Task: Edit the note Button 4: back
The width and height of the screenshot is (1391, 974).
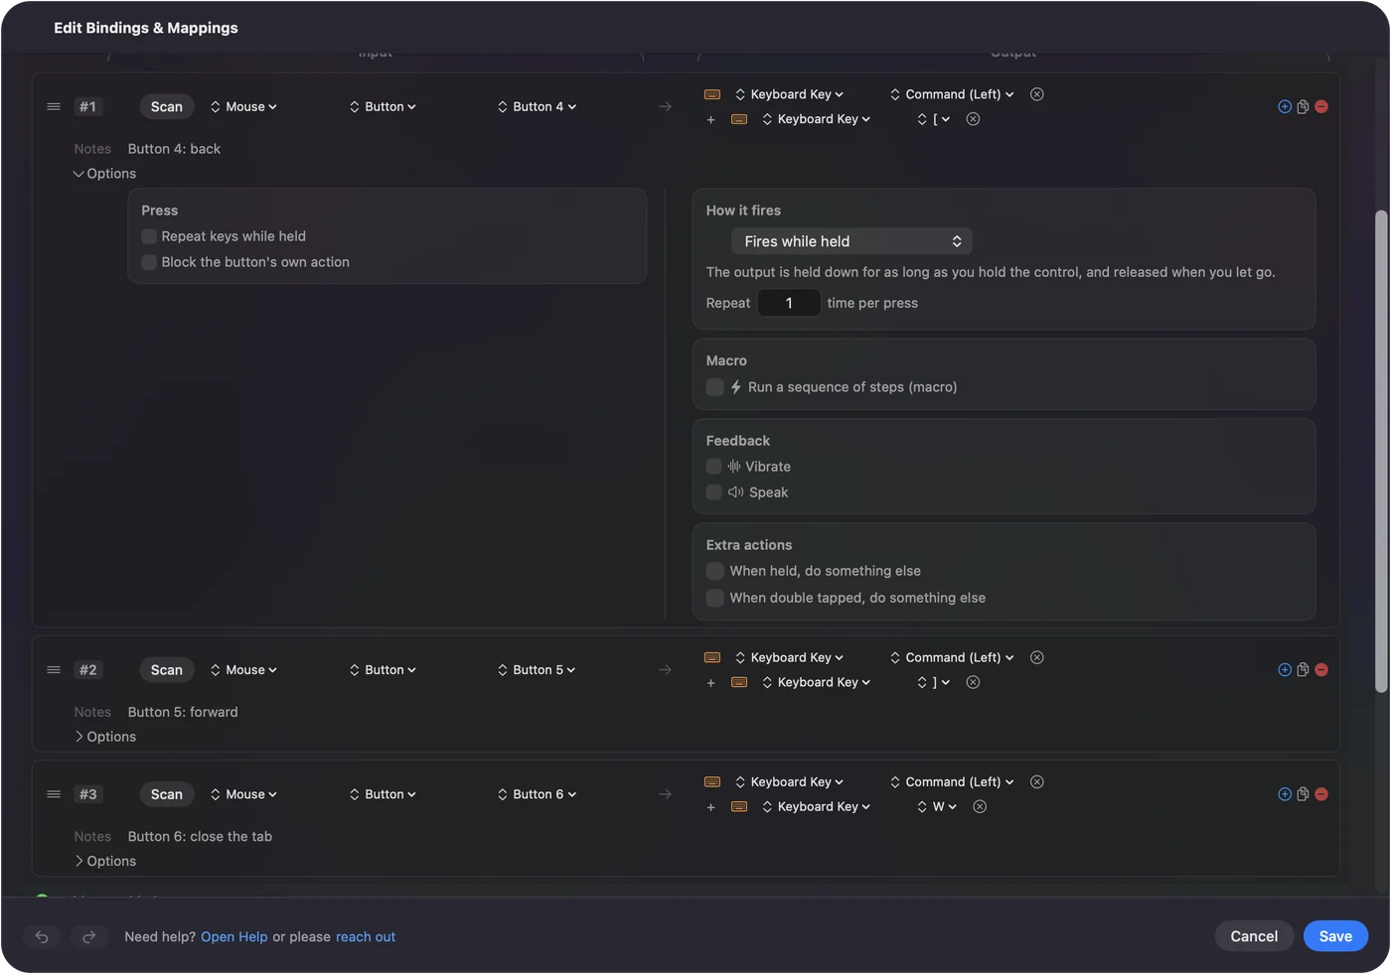Action: (174, 149)
